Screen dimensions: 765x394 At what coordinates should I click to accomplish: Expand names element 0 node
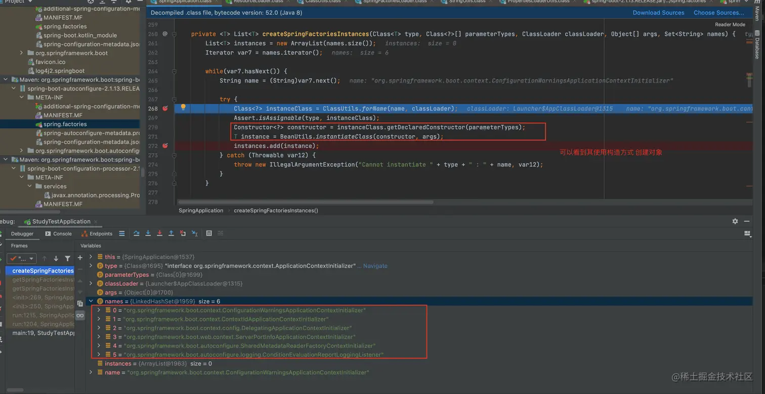[x=99, y=310]
